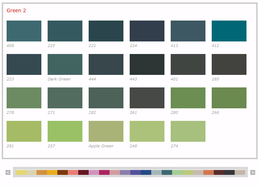Select the dark teal palette strip segment
Image resolution: width=259 pixels, height=186 pixels.
coord(167,172)
